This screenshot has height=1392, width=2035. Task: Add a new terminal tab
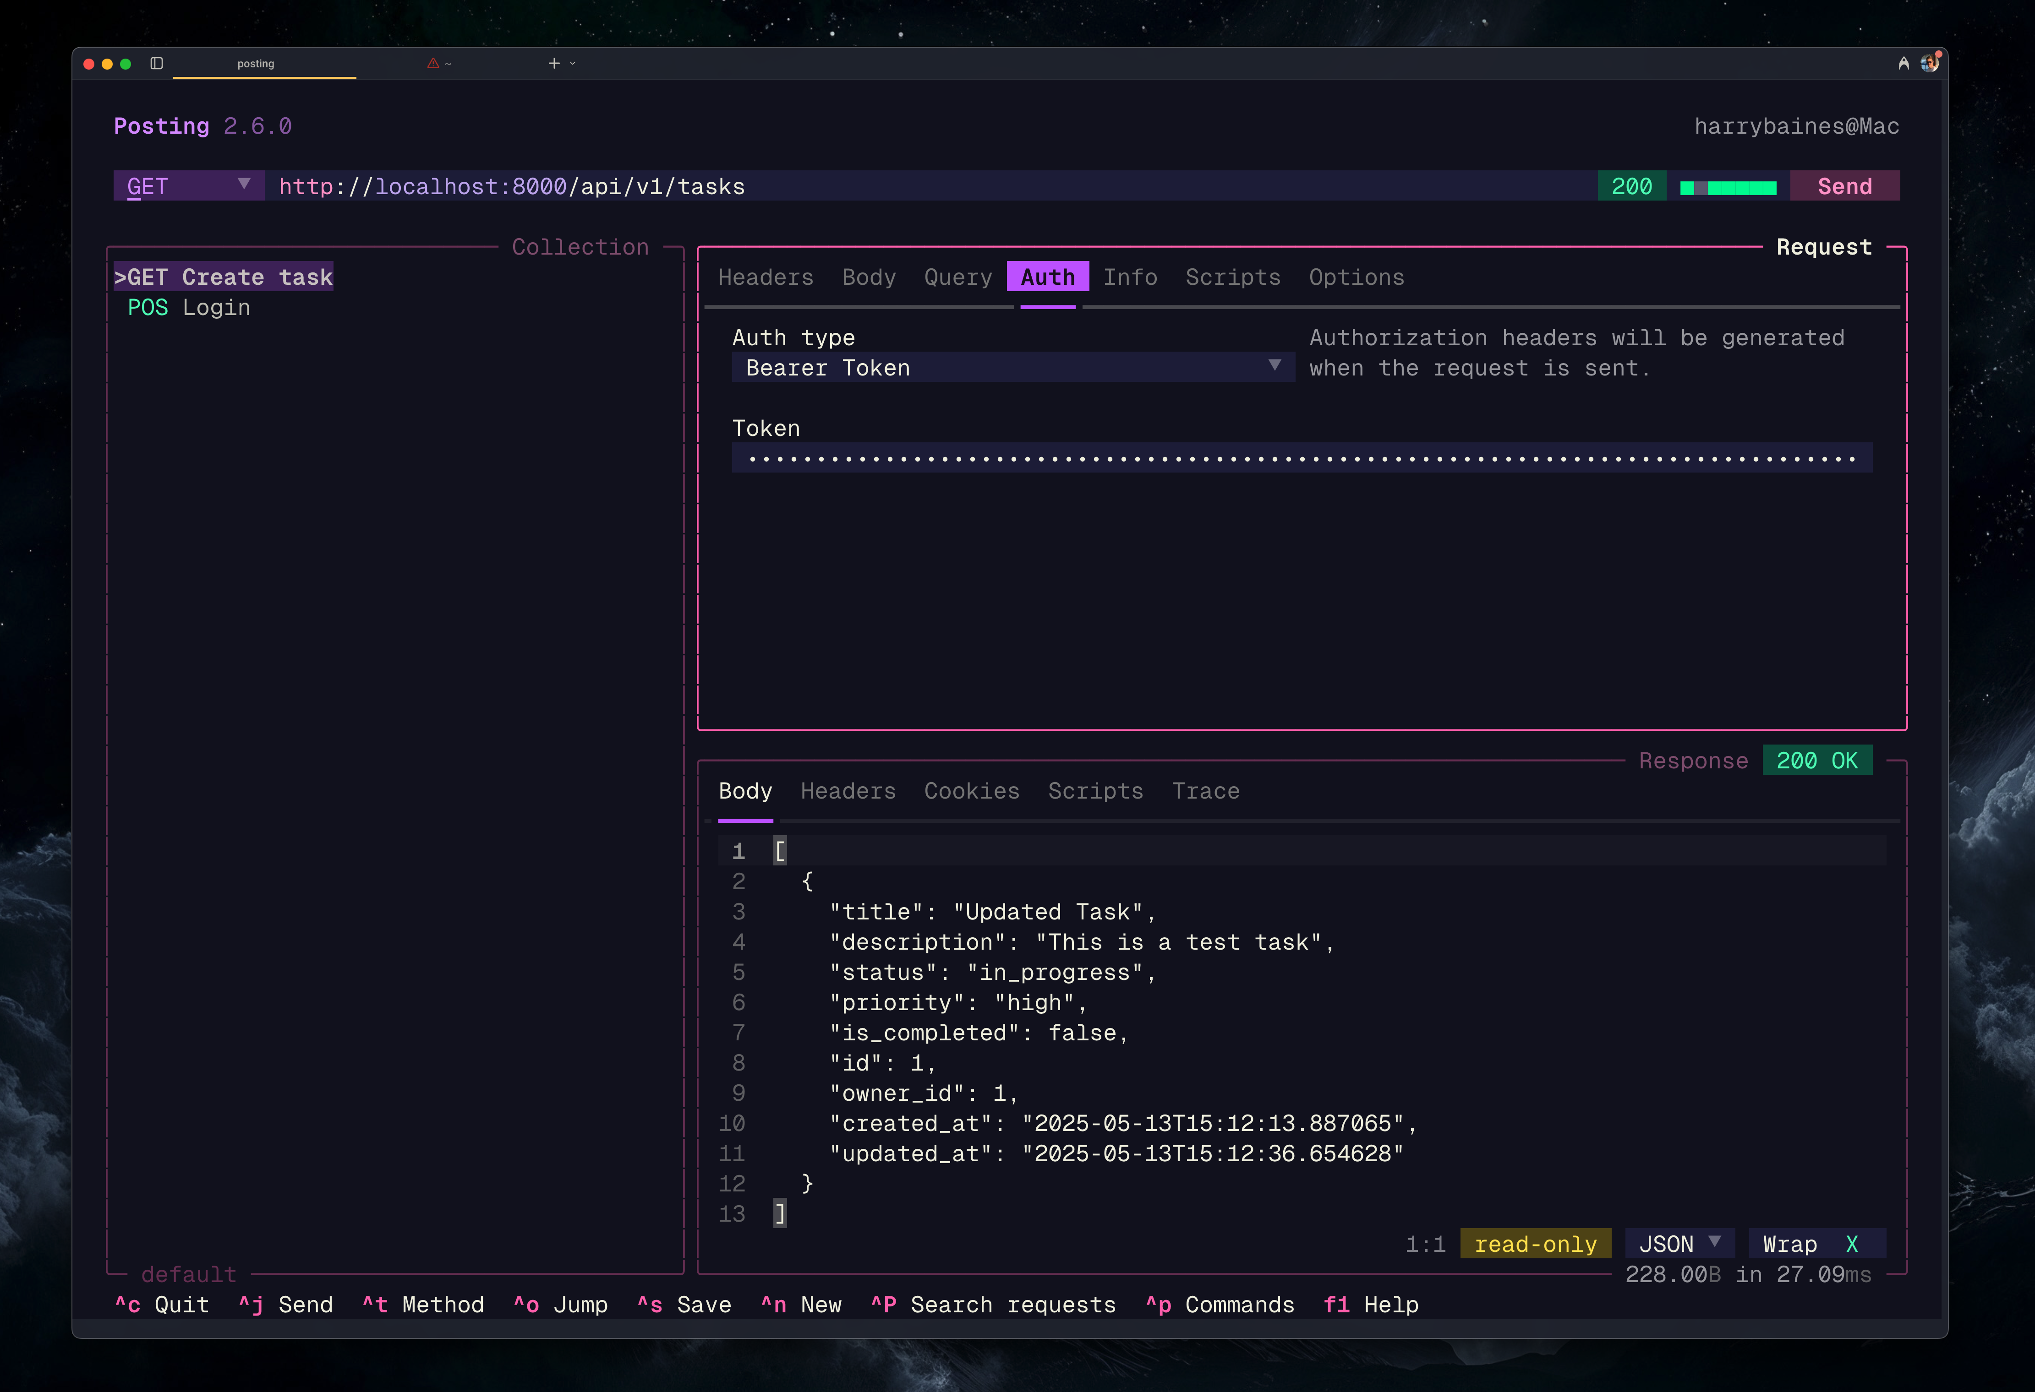coord(553,63)
